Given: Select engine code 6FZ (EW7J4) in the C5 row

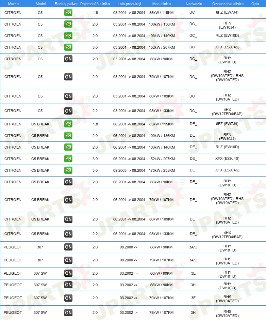Looking at the screenshot, I should 227,12.
